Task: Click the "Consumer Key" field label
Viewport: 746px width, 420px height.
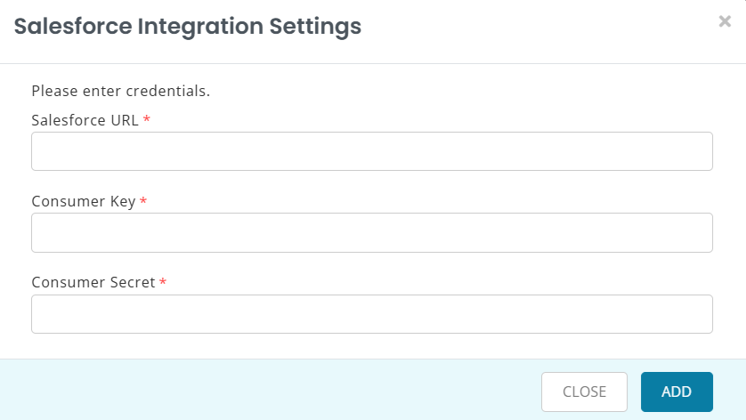Action: (x=83, y=201)
